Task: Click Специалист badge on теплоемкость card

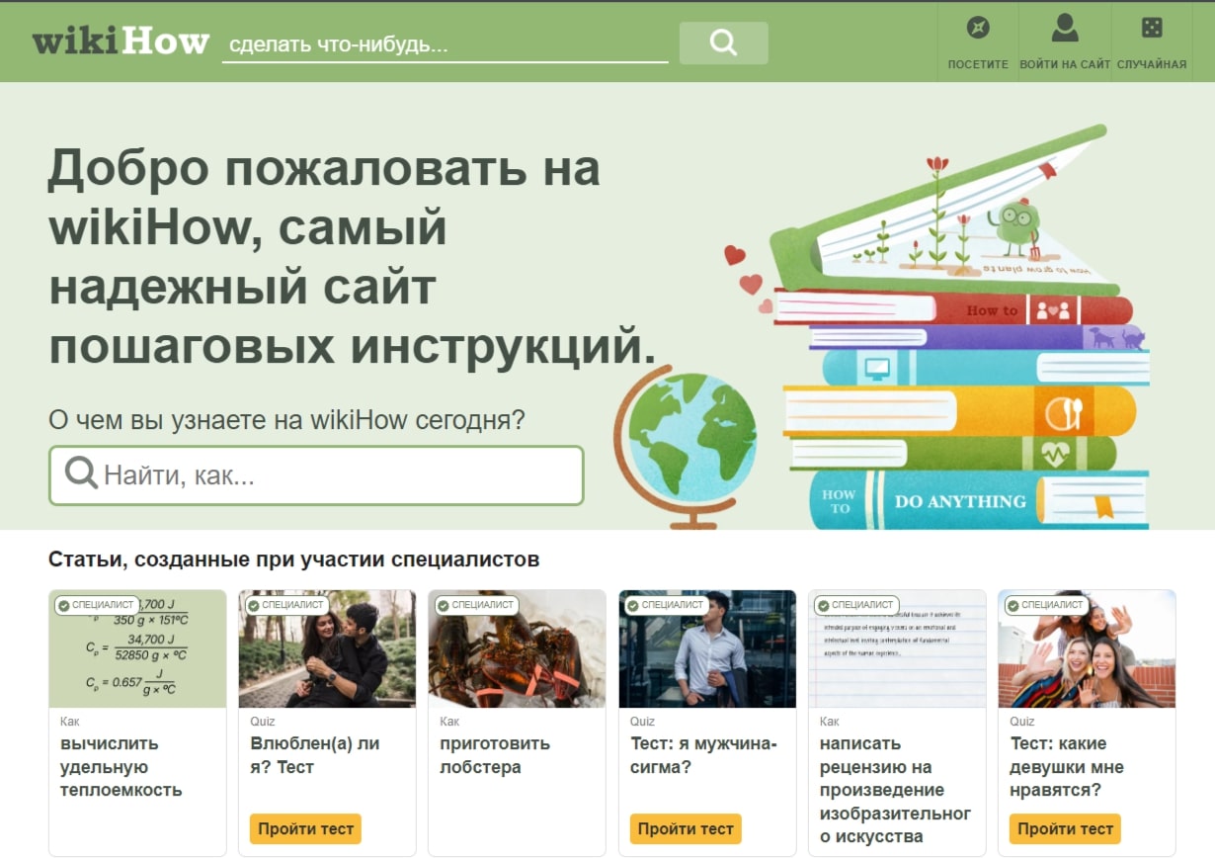Action: click(x=97, y=605)
